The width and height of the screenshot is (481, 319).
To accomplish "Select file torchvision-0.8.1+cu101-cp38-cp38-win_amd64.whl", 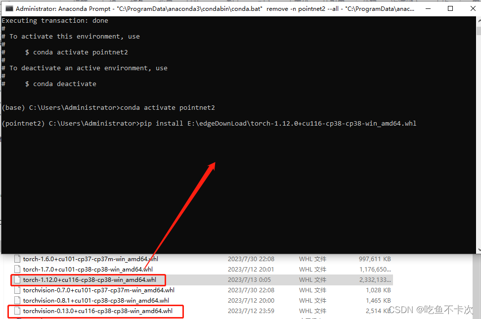I will [96, 301].
